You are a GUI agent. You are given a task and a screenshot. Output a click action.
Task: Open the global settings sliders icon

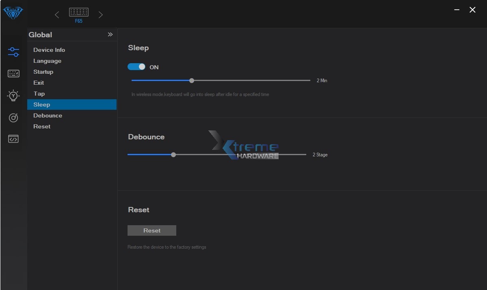click(x=13, y=52)
